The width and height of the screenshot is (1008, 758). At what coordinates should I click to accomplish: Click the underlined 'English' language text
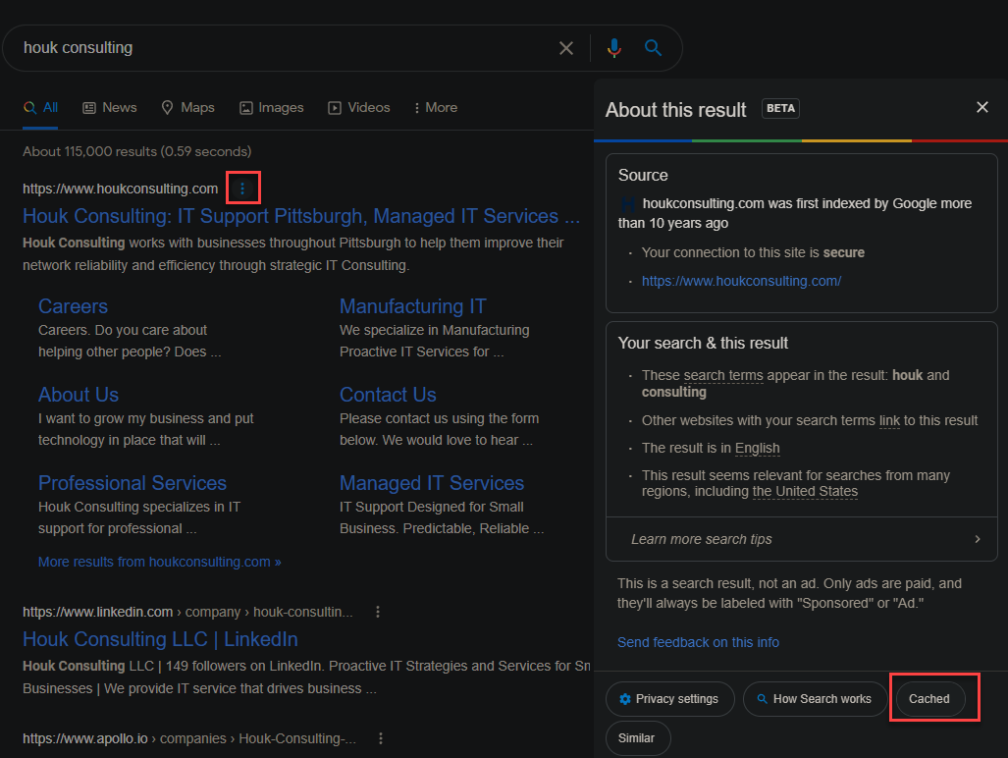coord(758,448)
